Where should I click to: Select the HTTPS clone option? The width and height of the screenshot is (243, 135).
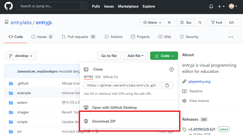click(88, 77)
